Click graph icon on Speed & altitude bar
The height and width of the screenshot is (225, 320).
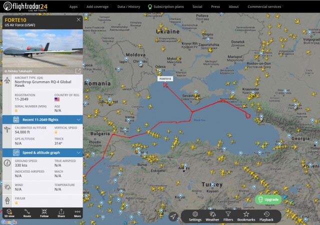(x=16, y=153)
